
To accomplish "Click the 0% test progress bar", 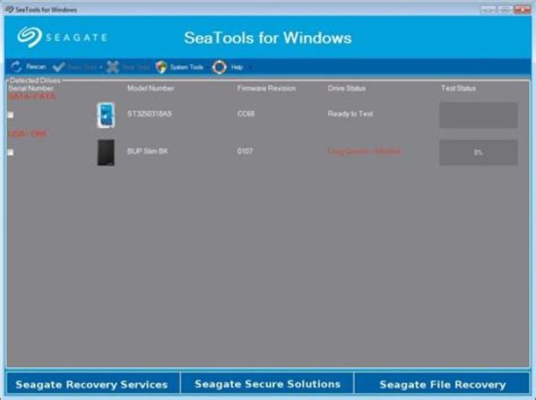I will click(478, 152).
